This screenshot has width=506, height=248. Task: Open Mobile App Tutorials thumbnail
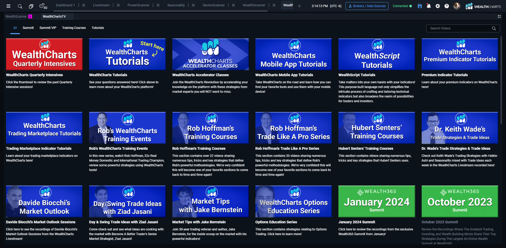coord(294,54)
